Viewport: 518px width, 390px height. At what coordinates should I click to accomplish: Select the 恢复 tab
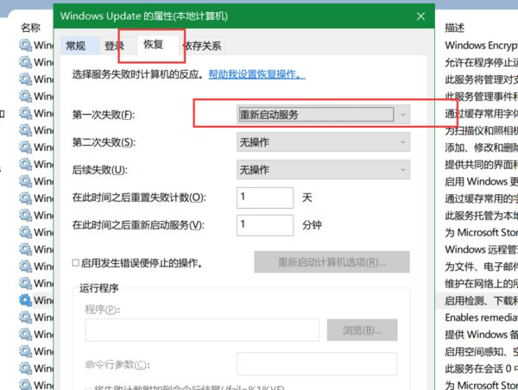pos(154,44)
